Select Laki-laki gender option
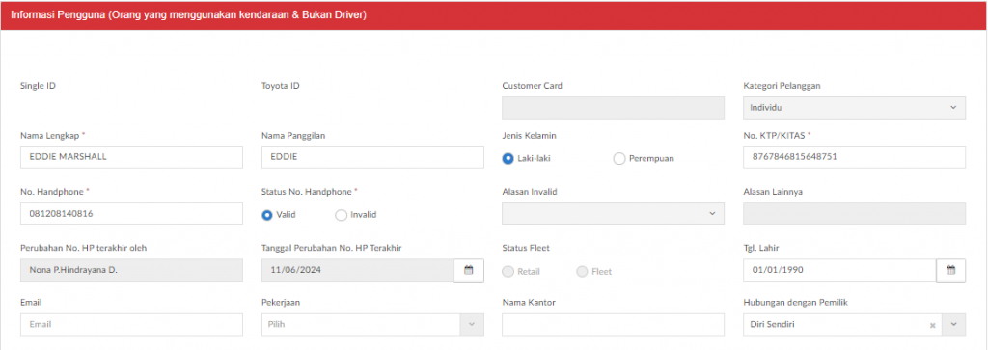Viewport: 988px width, 350px height. click(508, 159)
